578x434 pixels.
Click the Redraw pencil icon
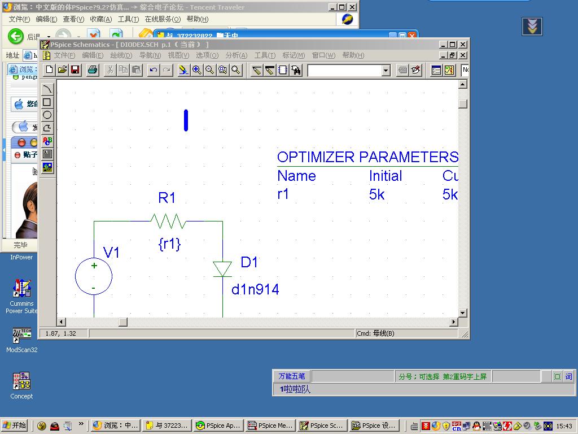pyautogui.click(x=183, y=70)
